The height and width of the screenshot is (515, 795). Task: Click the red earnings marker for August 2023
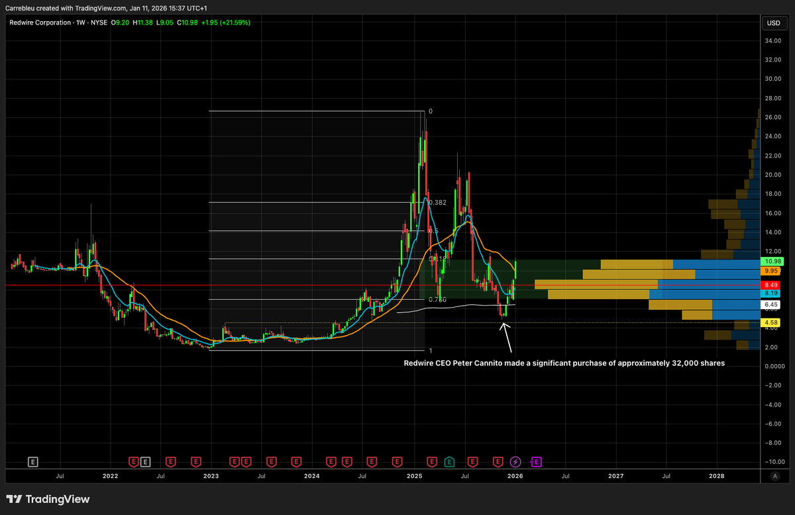coord(271,461)
